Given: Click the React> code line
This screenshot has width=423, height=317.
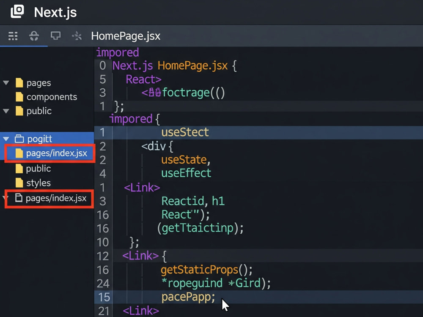Looking at the screenshot, I should coord(143,79).
